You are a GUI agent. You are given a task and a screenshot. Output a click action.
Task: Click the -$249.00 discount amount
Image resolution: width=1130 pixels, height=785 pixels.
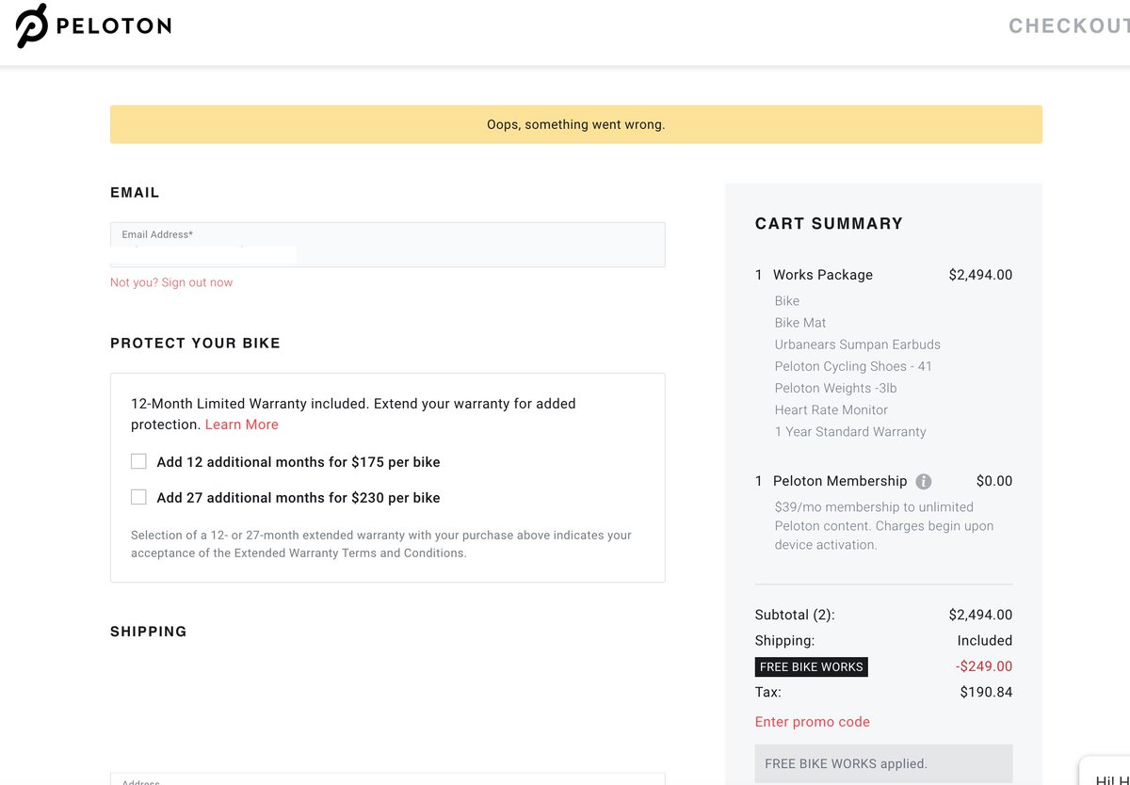click(x=984, y=666)
